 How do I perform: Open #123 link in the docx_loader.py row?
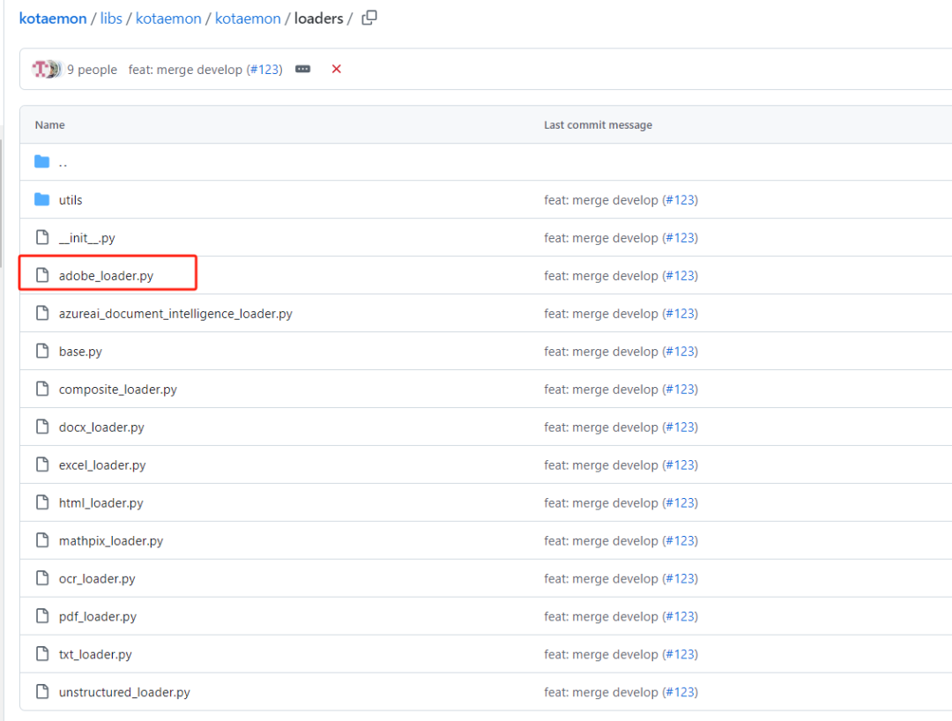[681, 427]
